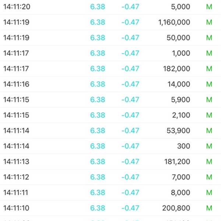
Task: Tap the -0.47 change on the 14:11:12 row
Action: point(130,177)
